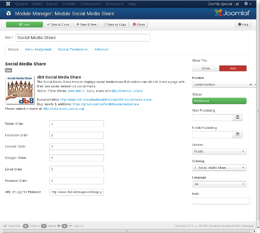This screenshot has height=233, width=260.
Task: Click the Email Order field
Action: pos(77,169)
